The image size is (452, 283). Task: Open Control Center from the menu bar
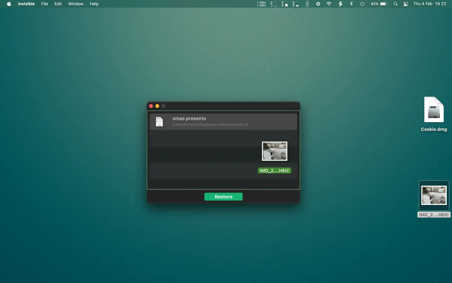pos(406,4)
